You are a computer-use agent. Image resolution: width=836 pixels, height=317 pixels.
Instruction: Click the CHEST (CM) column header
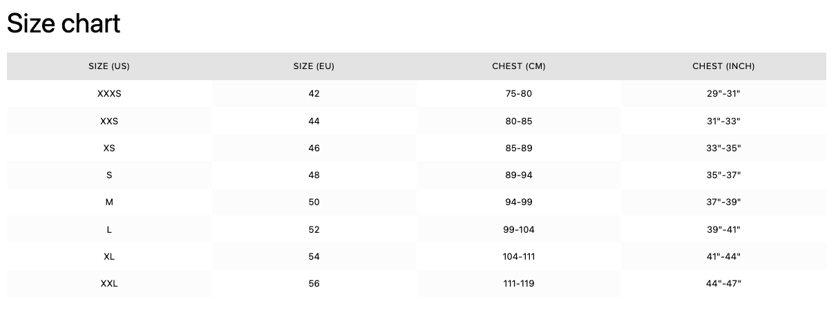[x=519, y=66]
